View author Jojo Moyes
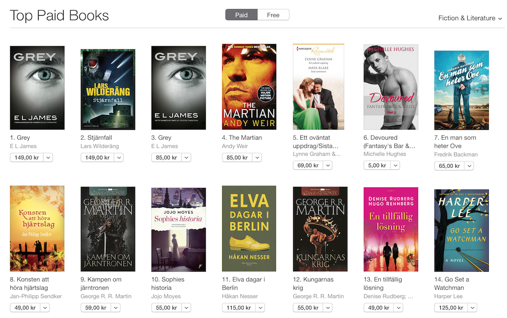This screenshot has width=507, height=318. point(166,296)
